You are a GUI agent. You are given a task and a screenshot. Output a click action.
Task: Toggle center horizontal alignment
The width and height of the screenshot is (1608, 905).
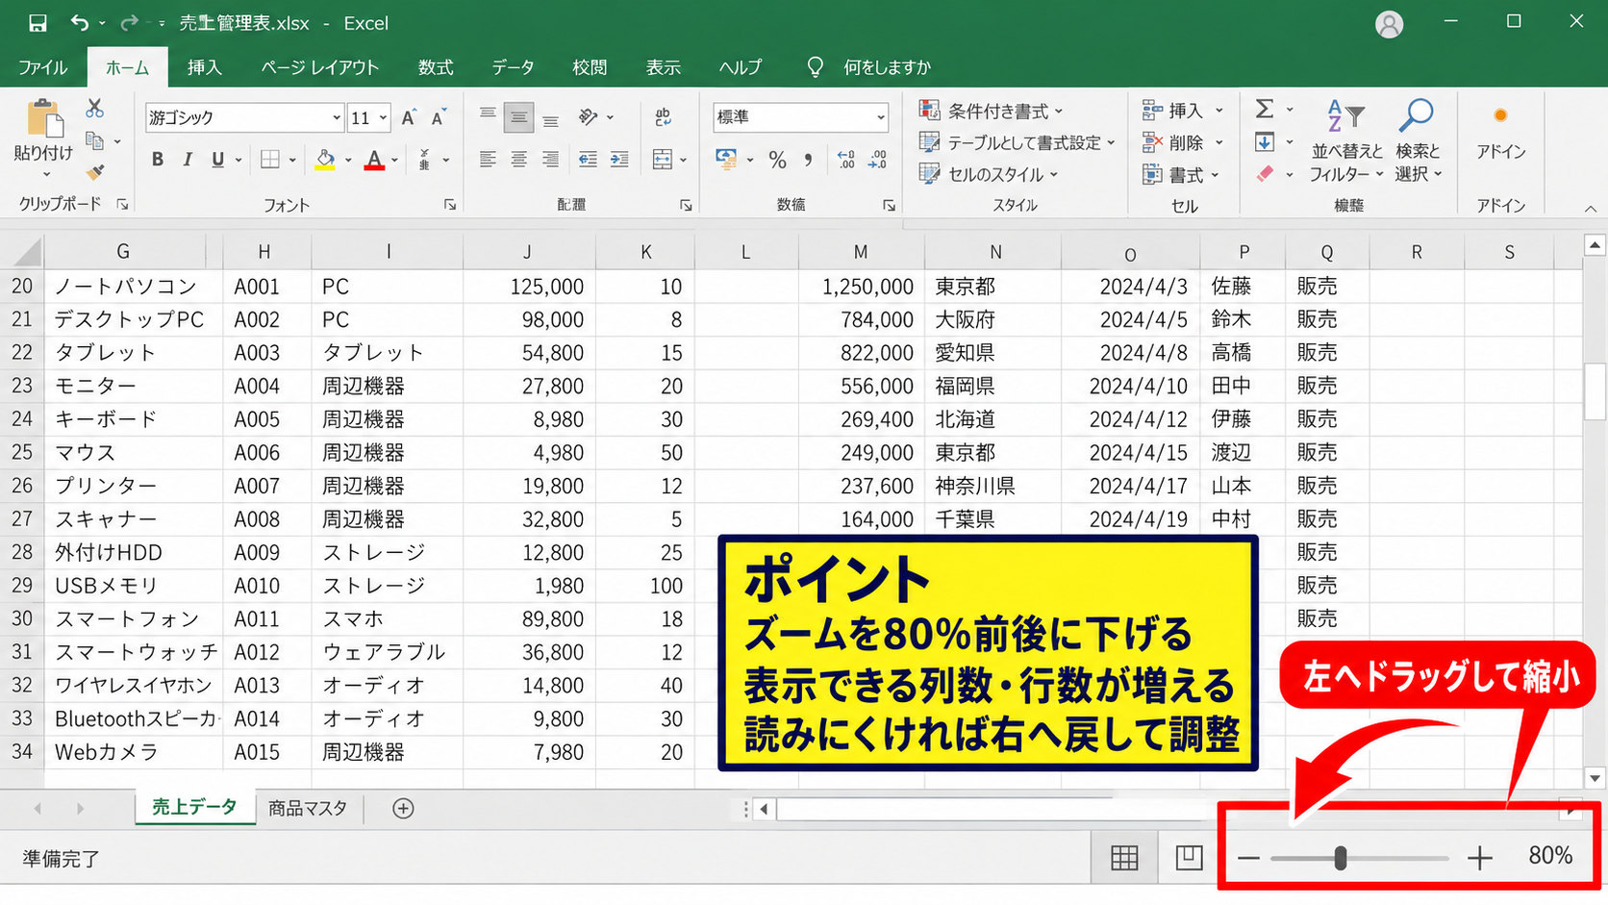coord(518,160)
